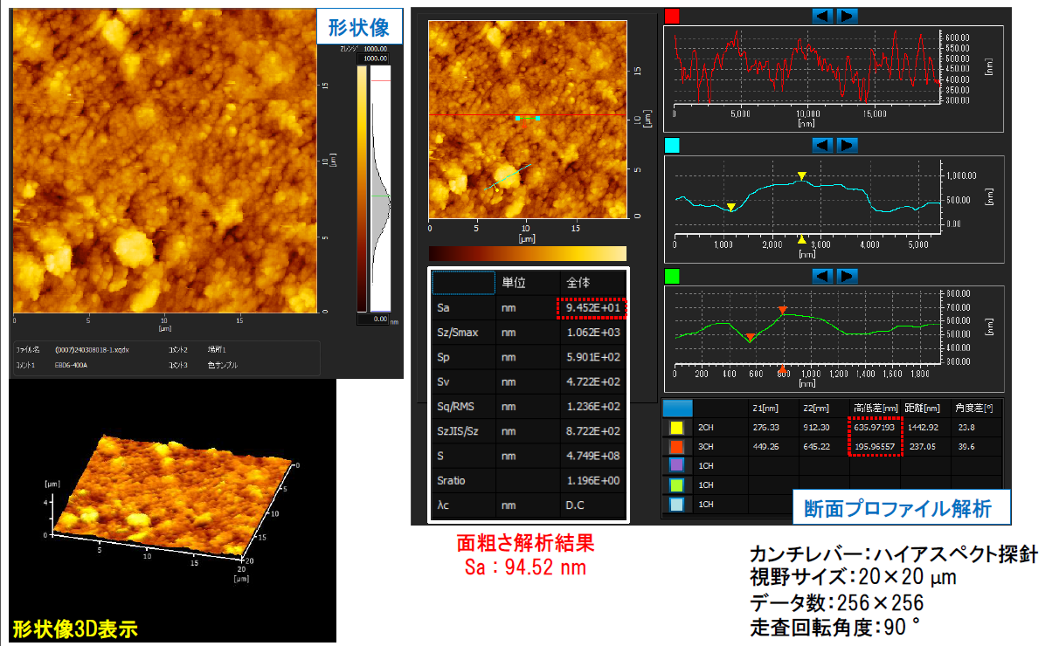Screen dimensions: 1052x646
Task: Click the orange swatch in the 3CH row
Action: pyautogui.click(x=677, y=447)
